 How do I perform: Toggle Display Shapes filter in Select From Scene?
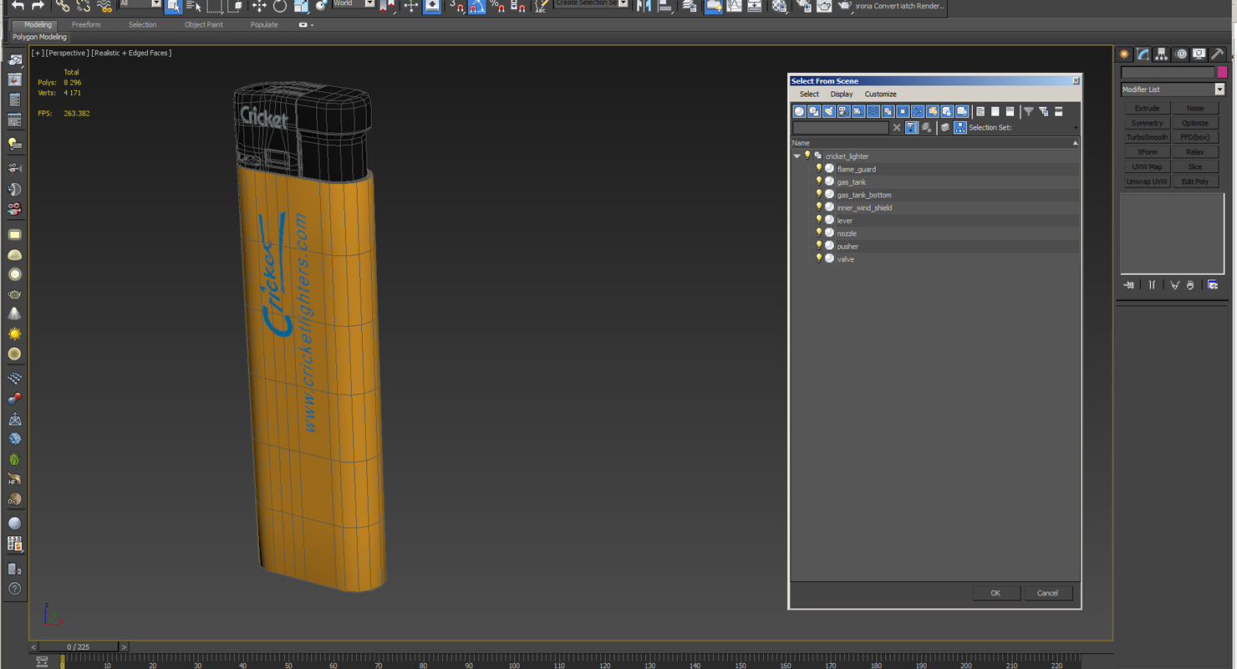click(x=814, y=111)
